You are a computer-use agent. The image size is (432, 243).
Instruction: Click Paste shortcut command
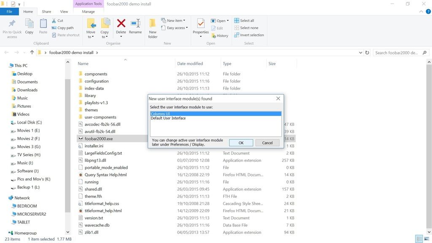point(65,35)
